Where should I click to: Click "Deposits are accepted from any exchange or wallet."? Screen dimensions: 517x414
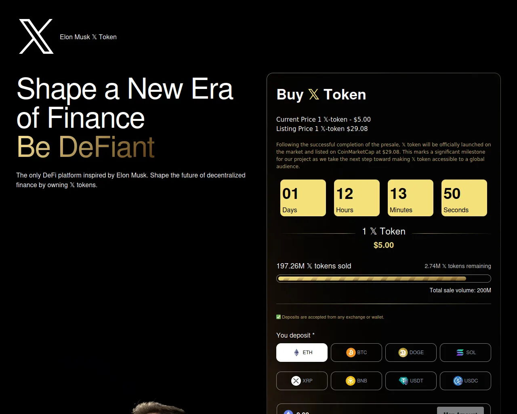[333, 317]
